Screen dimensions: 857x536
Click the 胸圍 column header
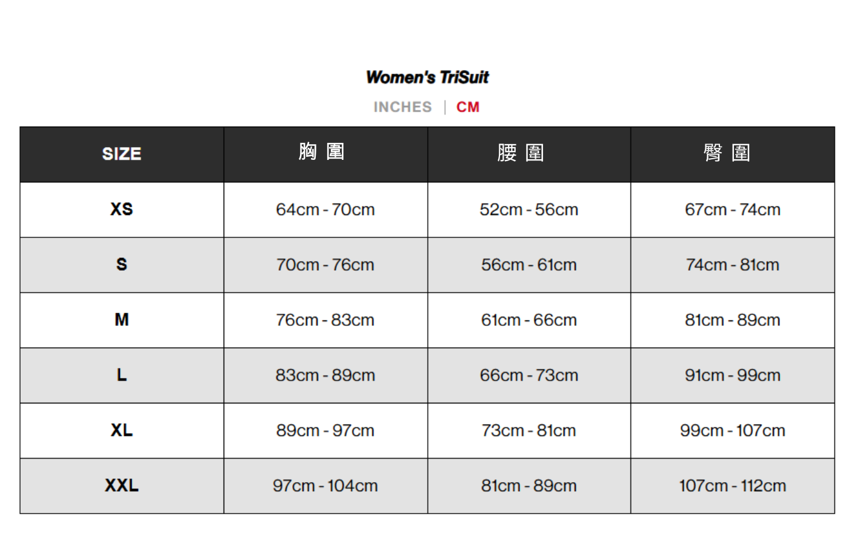pyautogui.click(x=322, y=151)
